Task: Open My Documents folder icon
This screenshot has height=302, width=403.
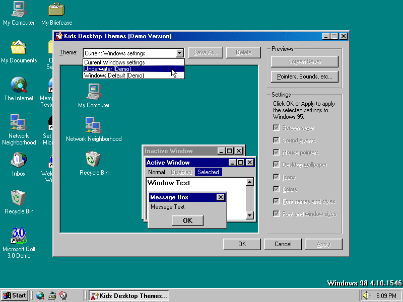Action: tap(19, 47)
